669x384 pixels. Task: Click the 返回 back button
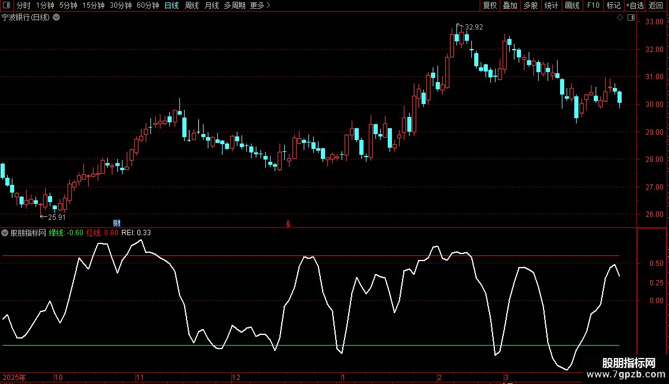[656, 5]
